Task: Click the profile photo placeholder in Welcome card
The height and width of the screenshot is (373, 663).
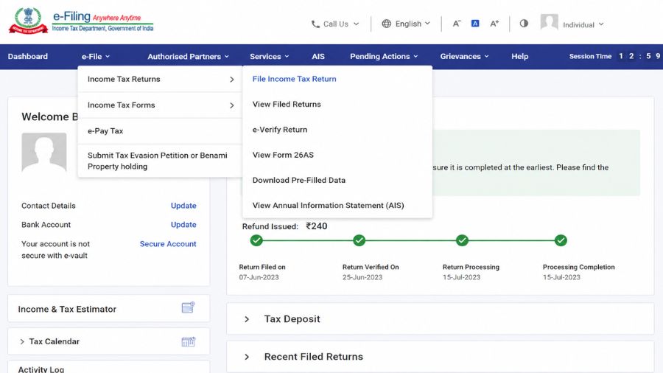Action: (x=44, y=153)
